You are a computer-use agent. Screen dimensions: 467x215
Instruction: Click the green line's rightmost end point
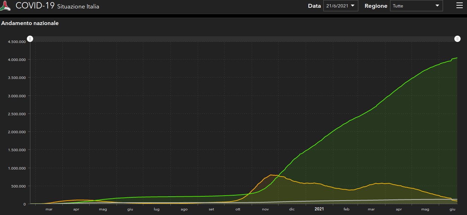point(457,58)
